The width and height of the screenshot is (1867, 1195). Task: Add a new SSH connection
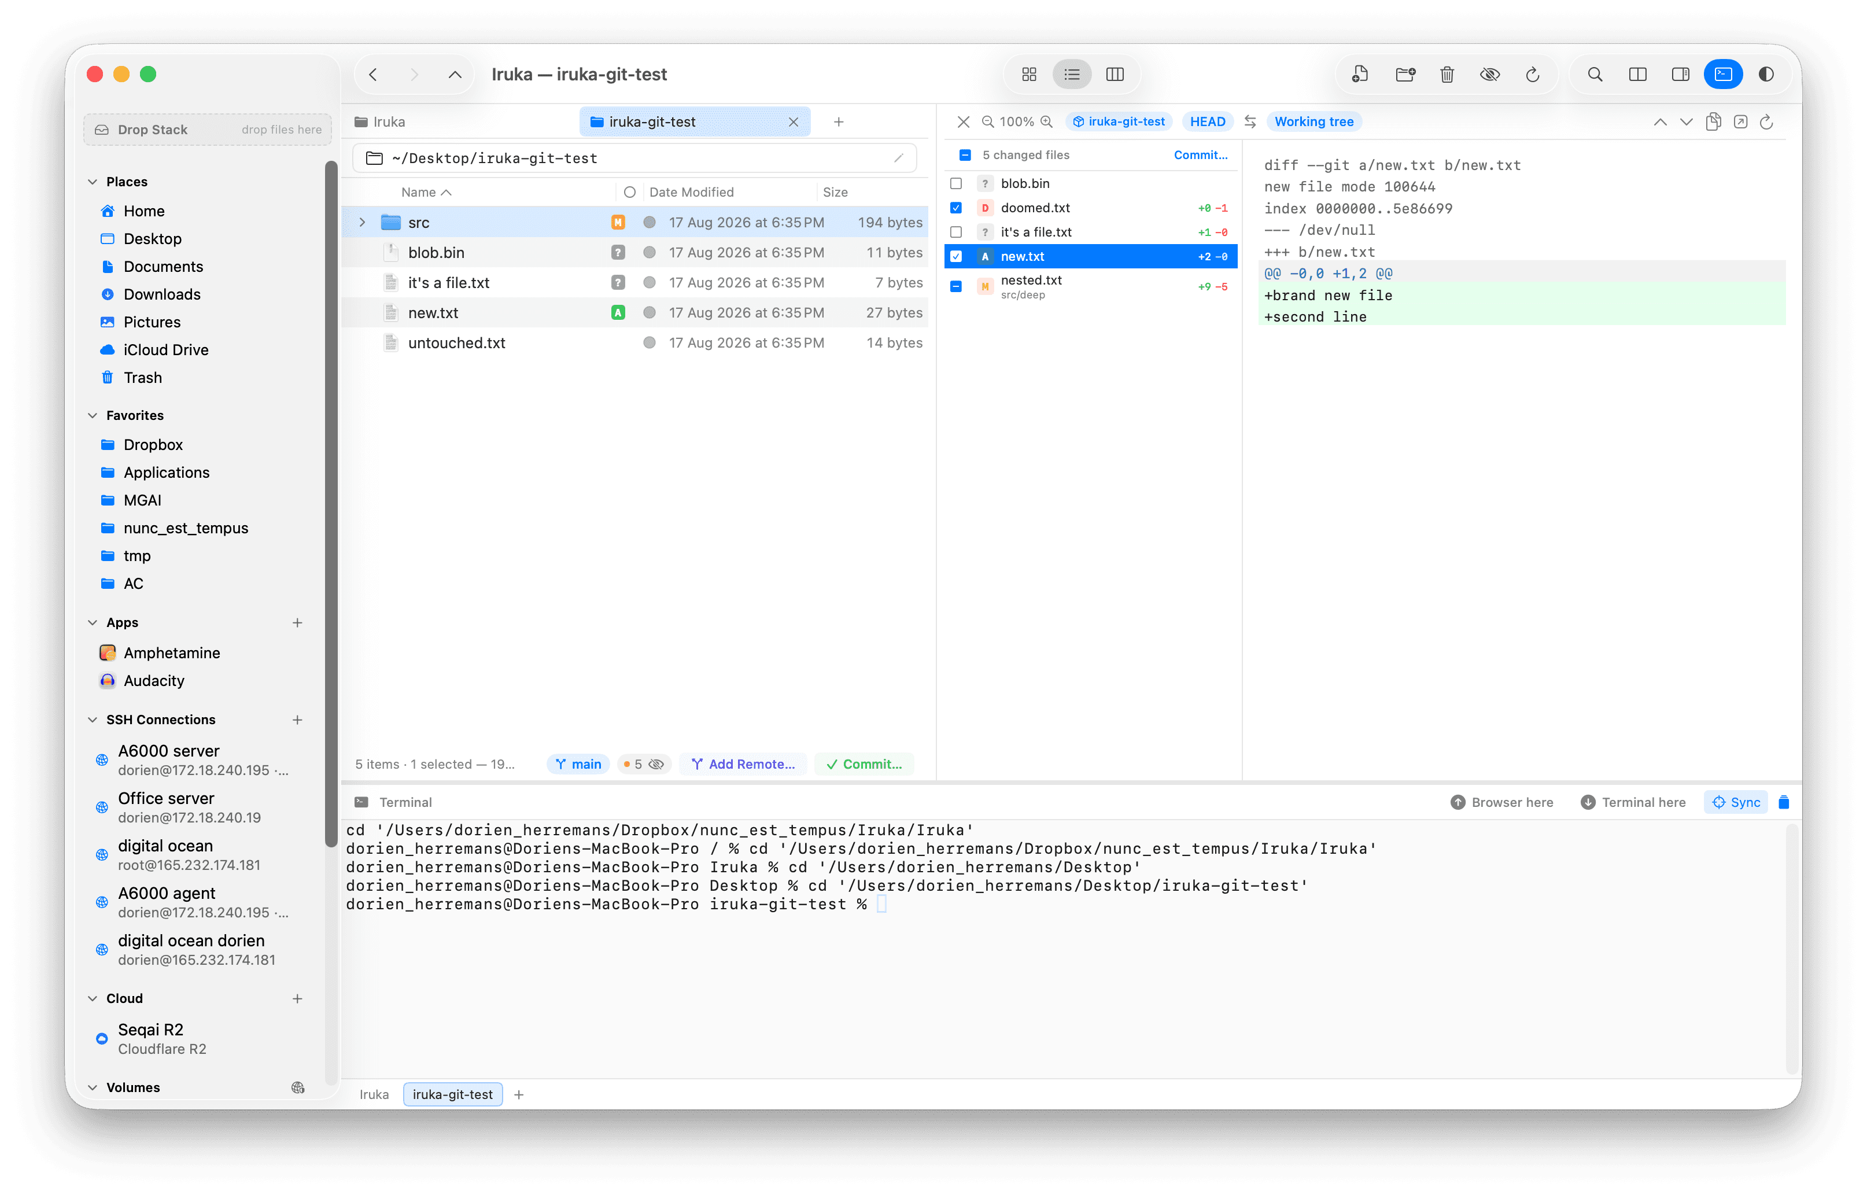297,720
